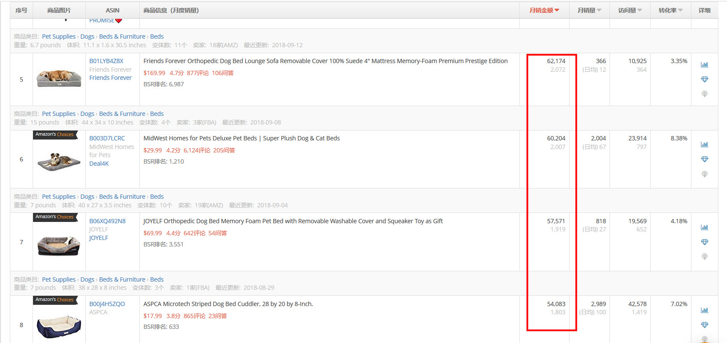Click 106问答 on Friends Forever row

[223, 73]
